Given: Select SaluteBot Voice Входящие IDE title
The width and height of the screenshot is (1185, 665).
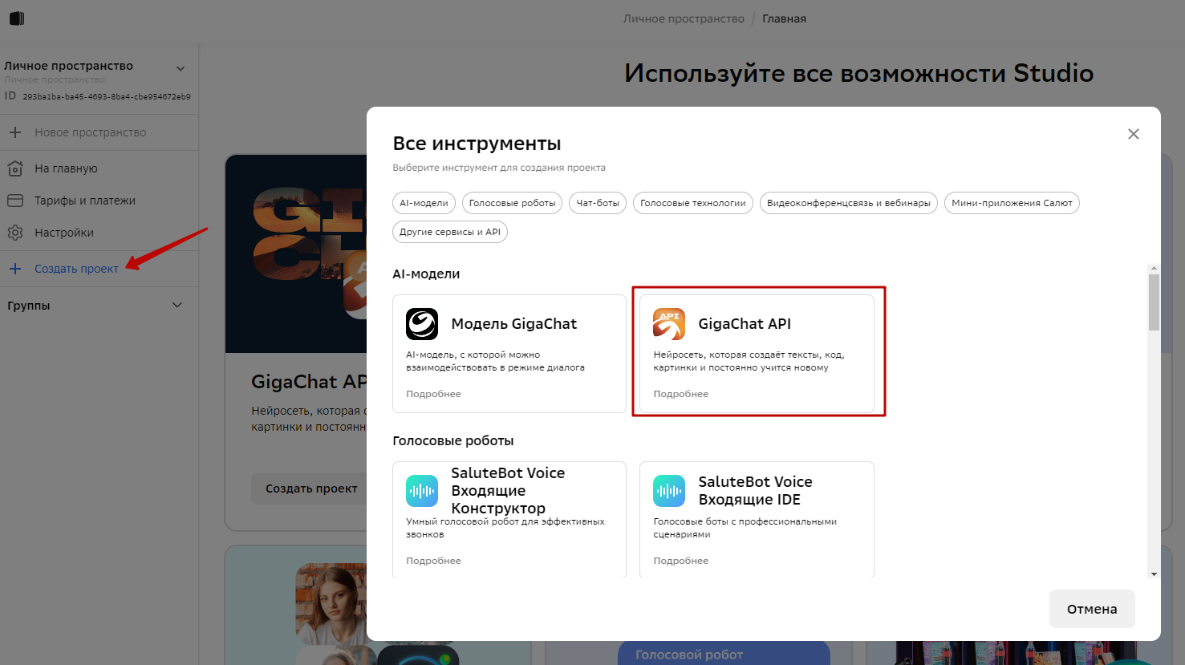Looking at the screenshot, I should tap(755, 490).
